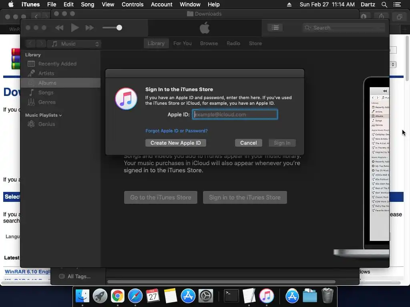Viewport: 410px width, 307px height.
Task: Switch to the Library tab
Action: pos(156,43)
